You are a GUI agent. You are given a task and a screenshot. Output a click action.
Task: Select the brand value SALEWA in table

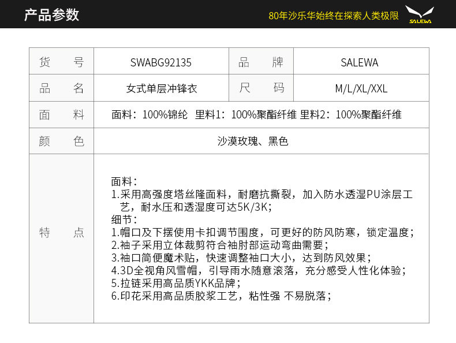coord(360,62)
